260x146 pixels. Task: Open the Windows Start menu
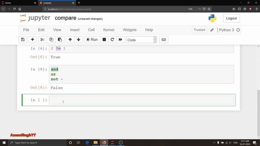[x=4, y=142]
